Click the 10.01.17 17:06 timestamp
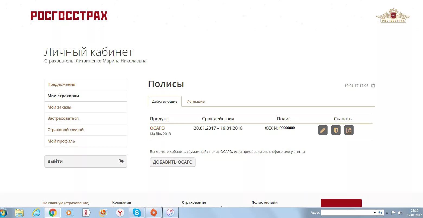Screen dimensions: 423x218 pyautogui.click(x=356, y=86)
